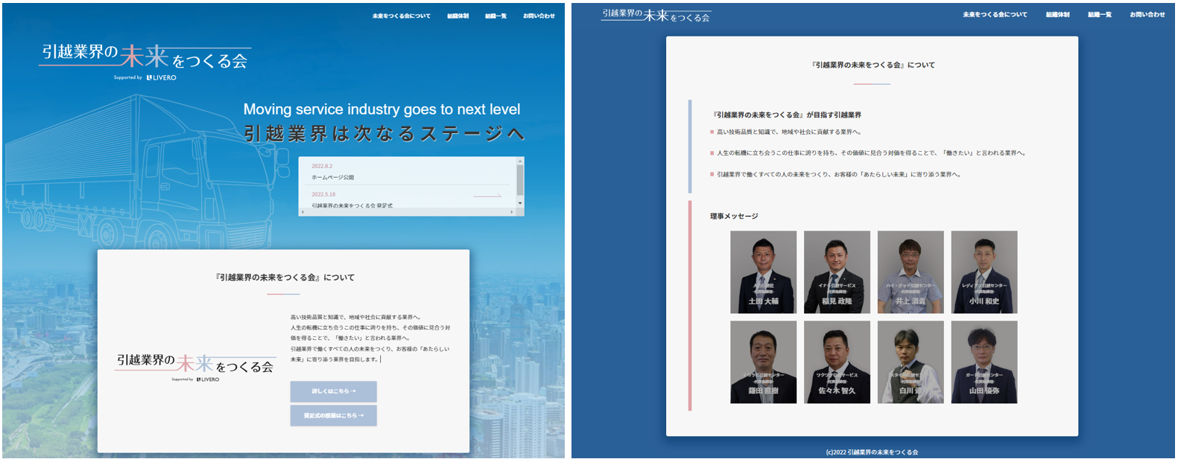This screenshot has width=1178, height=462.
Task: Open 組織一覧 in right page nav
Action: [1099, 14]
